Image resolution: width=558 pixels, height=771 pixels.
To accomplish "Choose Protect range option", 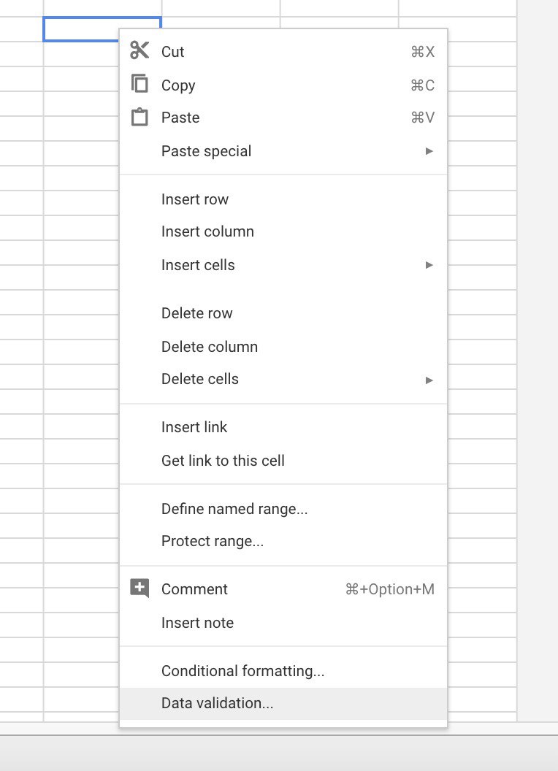I will tap(283, 541).
